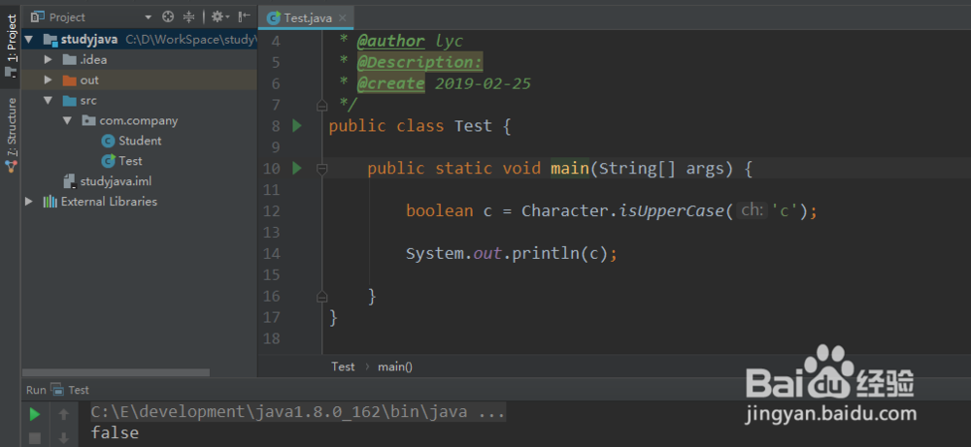The image size is (971, 447).
Task: Fold the main method at line 10
Action: pyautogui.click(x=321, y=168)
